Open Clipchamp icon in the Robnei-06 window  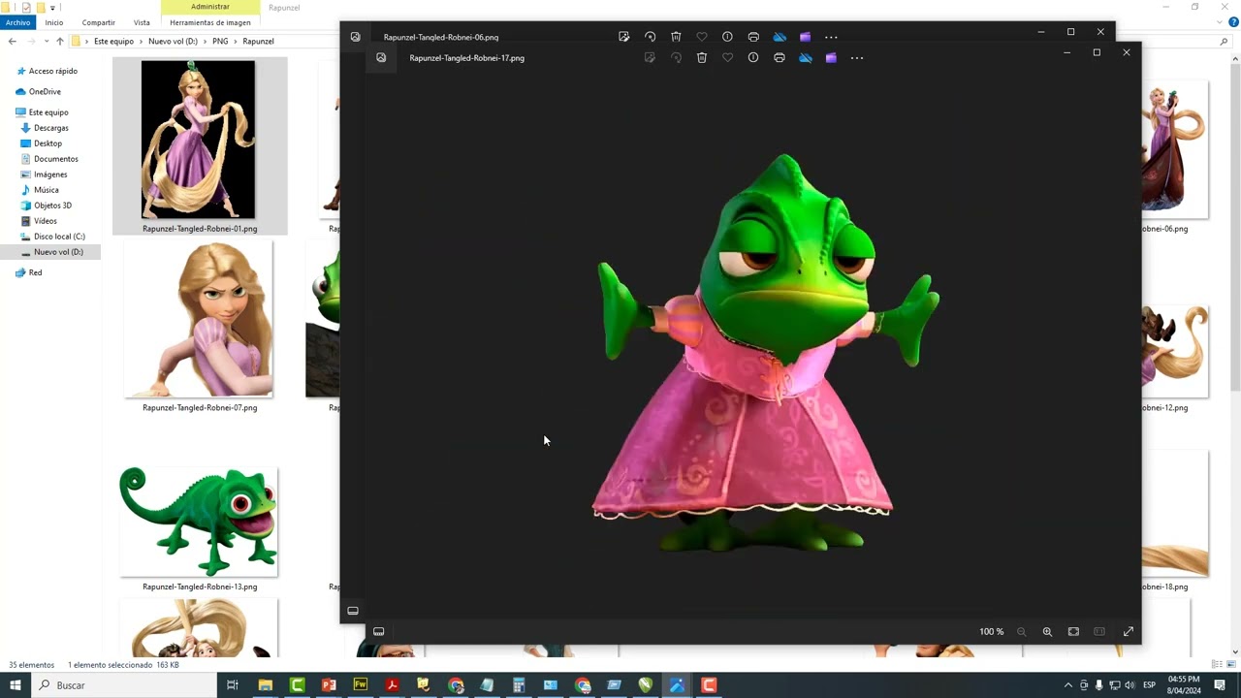pos(805,37)
